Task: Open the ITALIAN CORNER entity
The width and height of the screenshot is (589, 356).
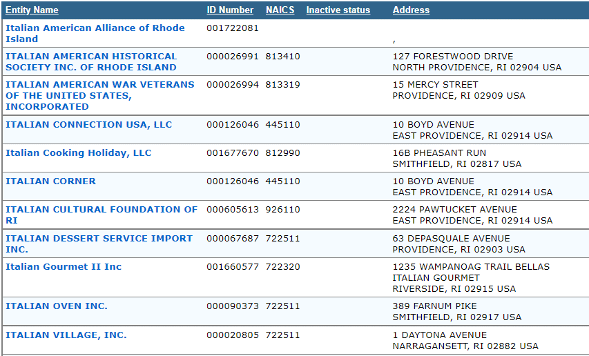Action: click(50, 181)
